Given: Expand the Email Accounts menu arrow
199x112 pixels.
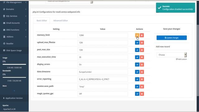Looking at the screenshot, I should 26,23.
